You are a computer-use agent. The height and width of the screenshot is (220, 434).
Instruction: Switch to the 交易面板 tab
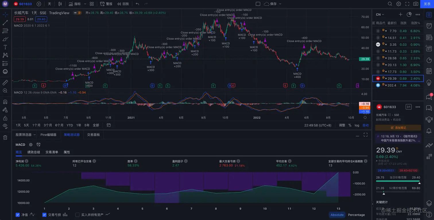pyautogui.click(x=94, y=135)
